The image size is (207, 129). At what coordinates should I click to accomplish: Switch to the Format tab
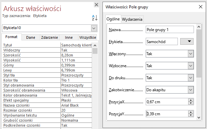(11, 37)
